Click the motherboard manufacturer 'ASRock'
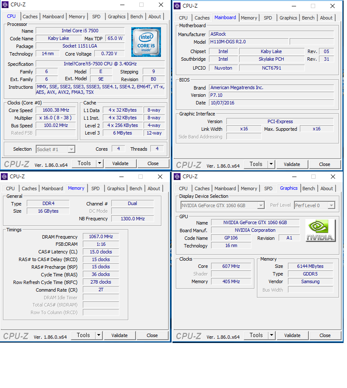This screenshot has width=347, height=388. click(x=271, y=34)
